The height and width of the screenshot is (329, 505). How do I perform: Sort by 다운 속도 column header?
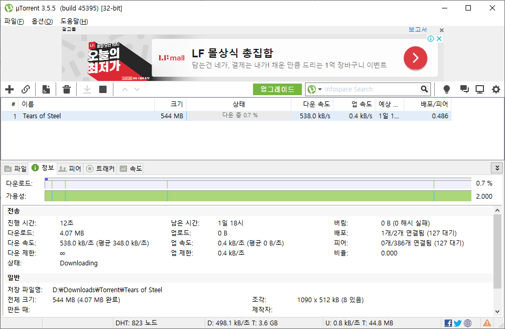click(312, 104)
